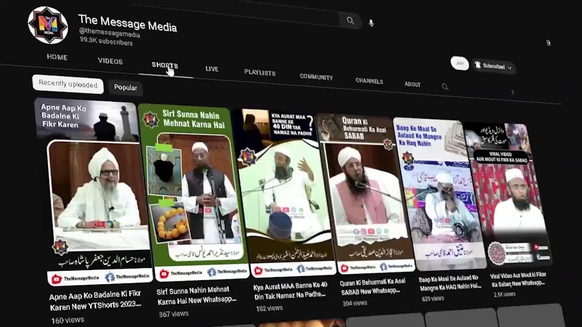Select the SHORTS tab
The width and height of the screenshot is (582, 327).
pos(165,65)
